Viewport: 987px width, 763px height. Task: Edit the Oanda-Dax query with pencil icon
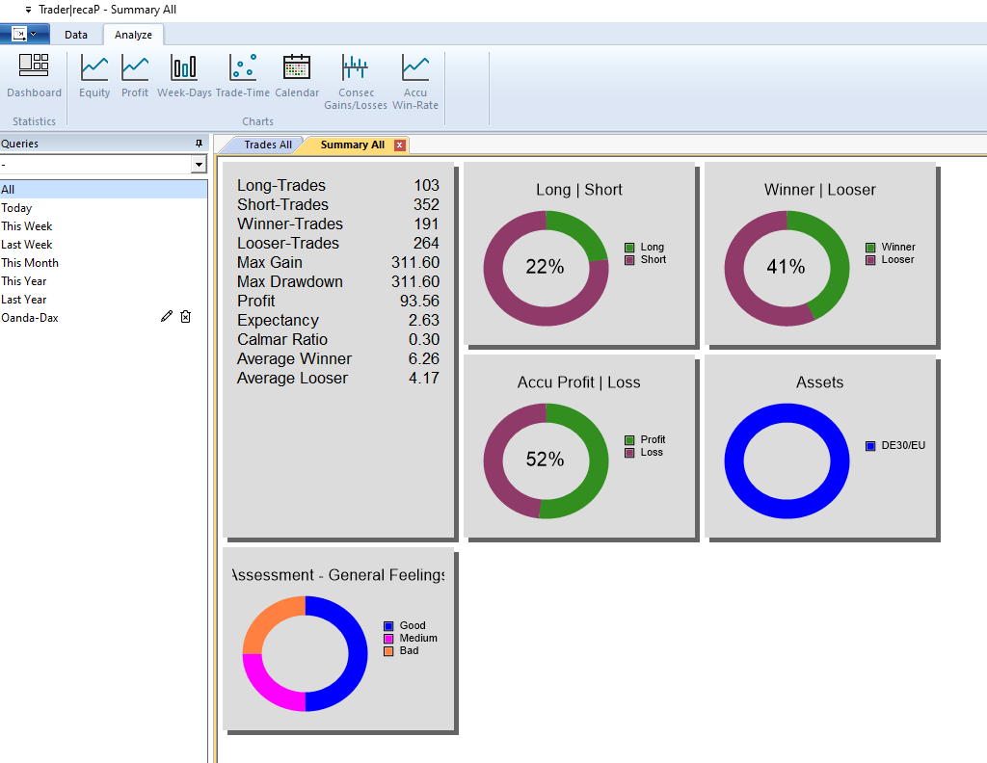[x=167, y=317]
